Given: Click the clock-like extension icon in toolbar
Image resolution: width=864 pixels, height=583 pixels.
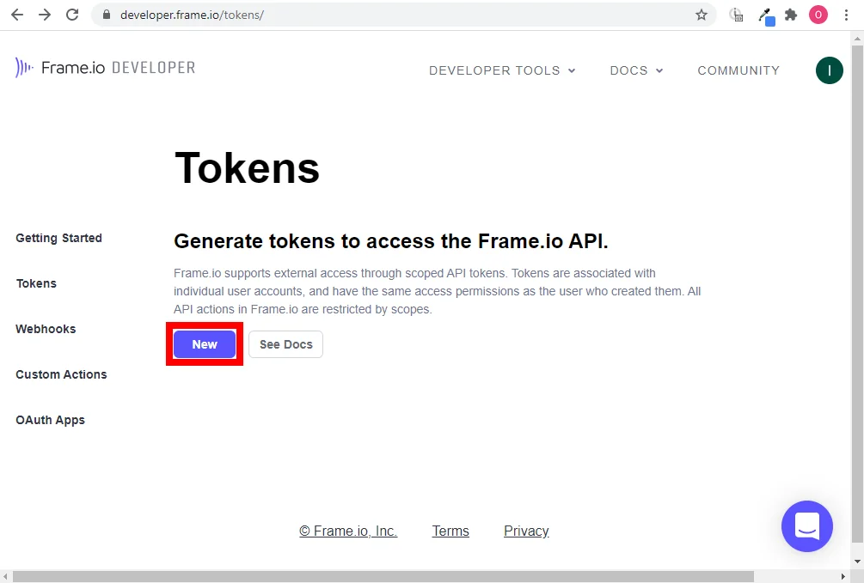Looking at the screenshot, I should click(x=736, y=15).
